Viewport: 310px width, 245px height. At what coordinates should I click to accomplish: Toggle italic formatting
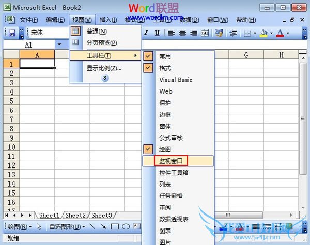pos(146,33)
